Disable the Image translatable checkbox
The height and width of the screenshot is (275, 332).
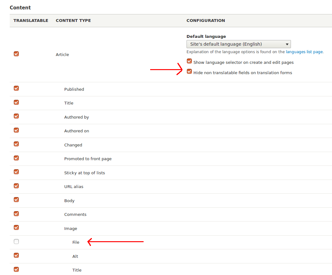(16, 227)
